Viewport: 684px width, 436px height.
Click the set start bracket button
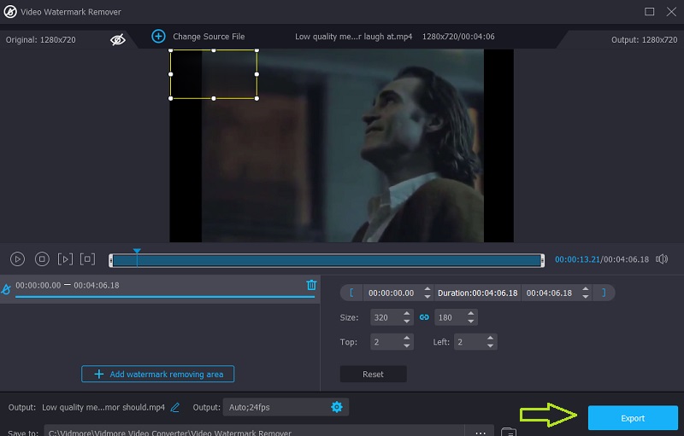pyautogui.click(x=351, y=293)
